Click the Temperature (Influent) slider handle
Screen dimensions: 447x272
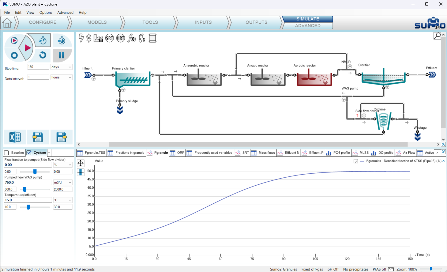(x=28, y=207)
